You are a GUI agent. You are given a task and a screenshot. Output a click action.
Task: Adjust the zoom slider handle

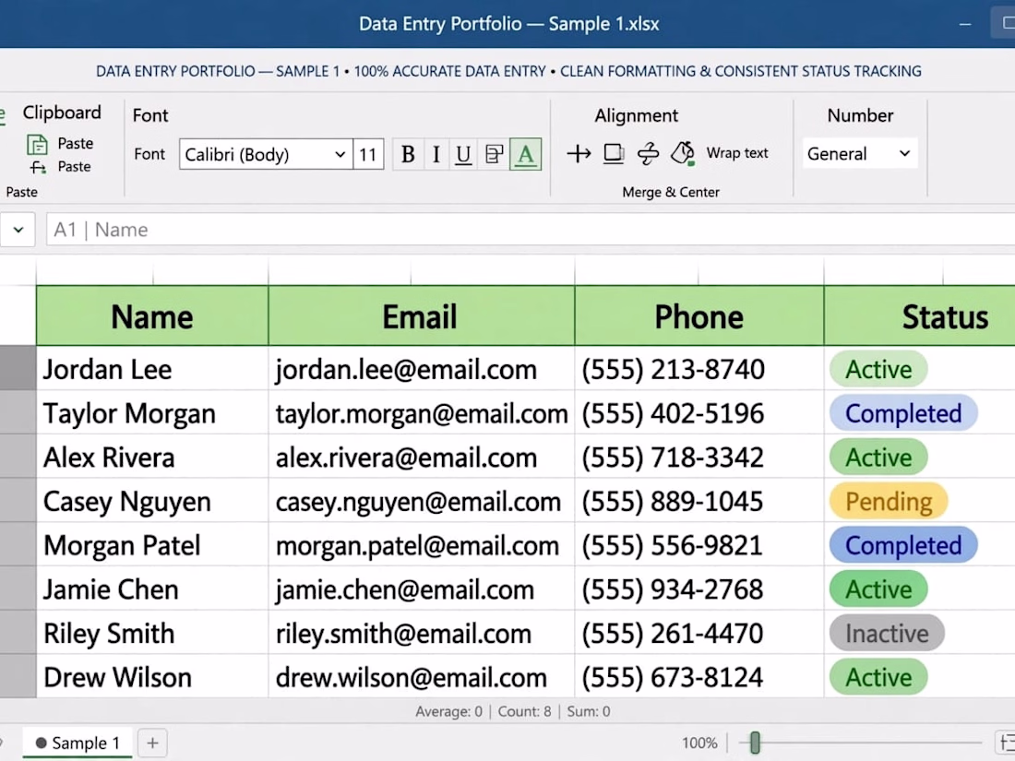click(x=754, y=743)
